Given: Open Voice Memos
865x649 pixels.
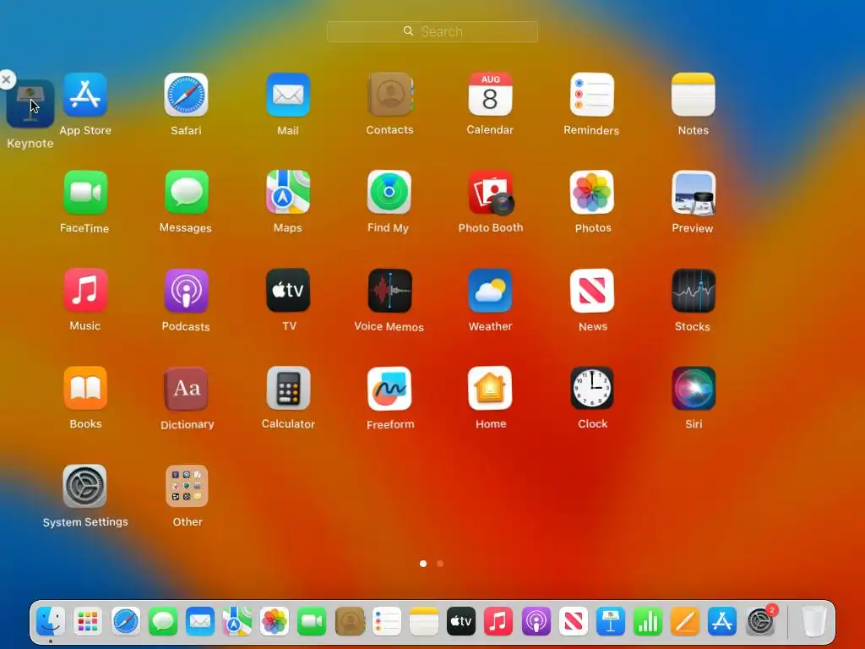Looking at the screenshot, I should [x=390, y=291].
